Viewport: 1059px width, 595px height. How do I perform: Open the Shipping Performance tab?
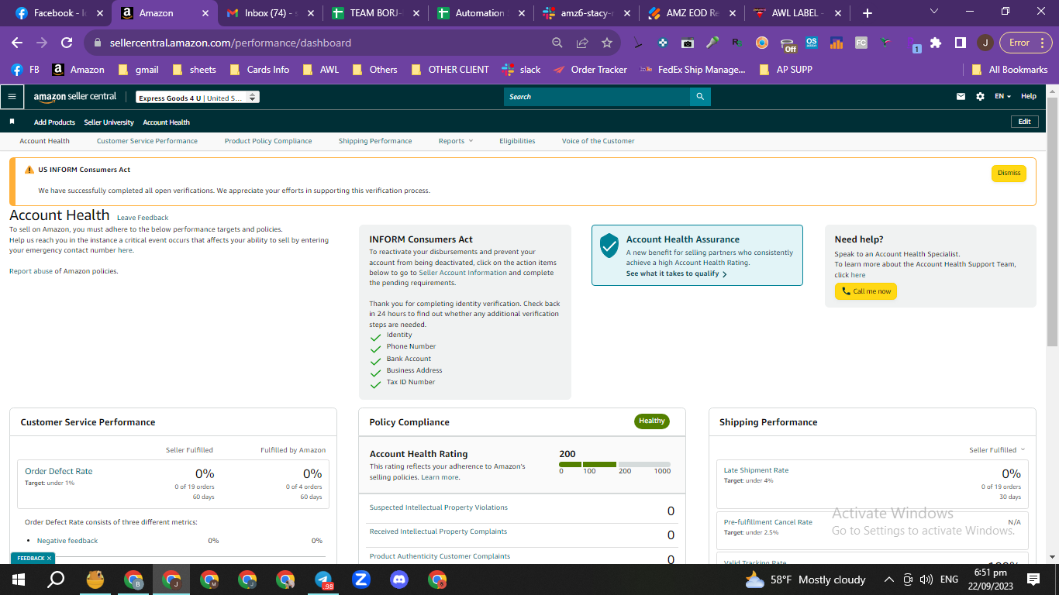375,141
